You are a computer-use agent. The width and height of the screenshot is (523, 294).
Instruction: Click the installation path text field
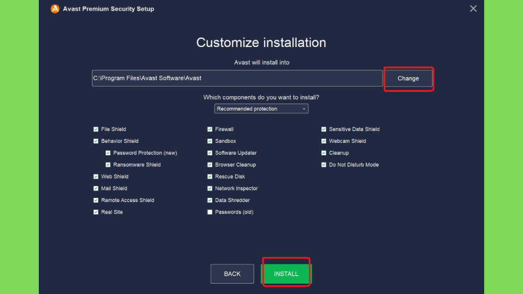237,78
